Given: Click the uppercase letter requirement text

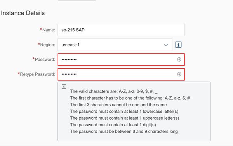Looking at the screenshot, I should (x=125, y=118).
